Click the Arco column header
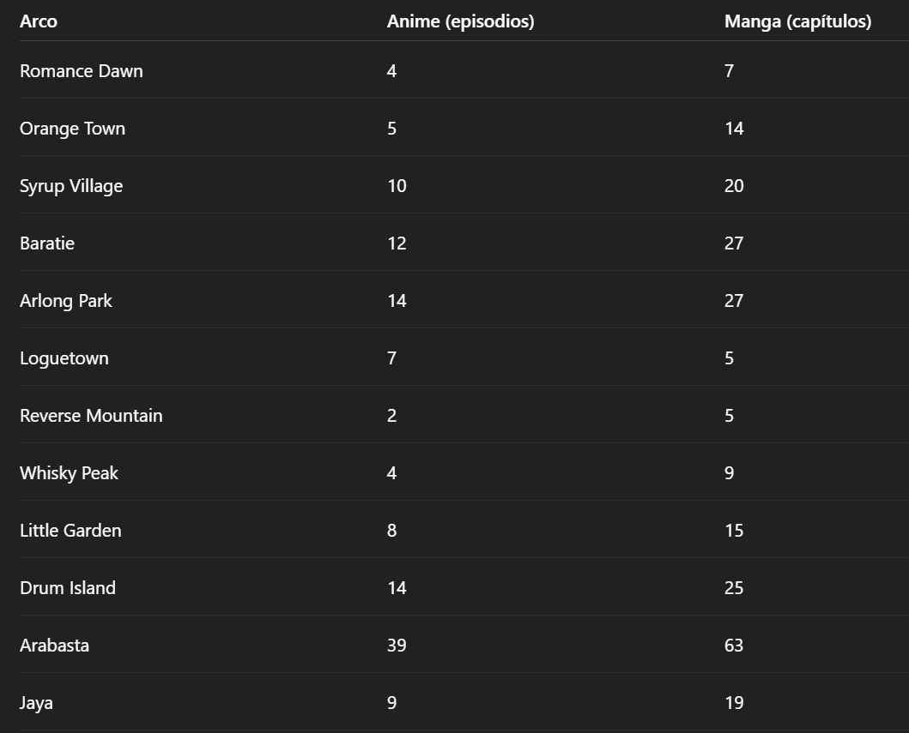 [39, 21]
